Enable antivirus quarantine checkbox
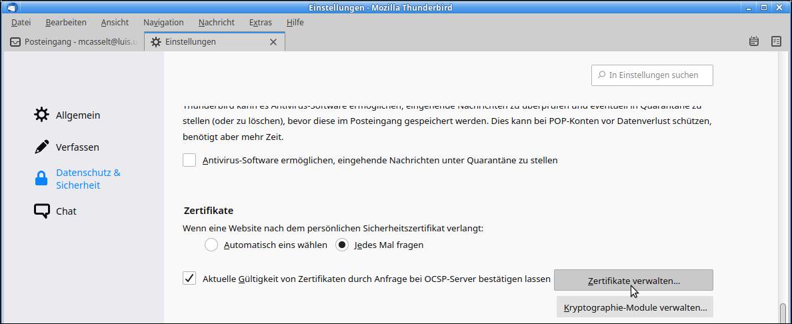The image size is (792, 324). (189, 160)
